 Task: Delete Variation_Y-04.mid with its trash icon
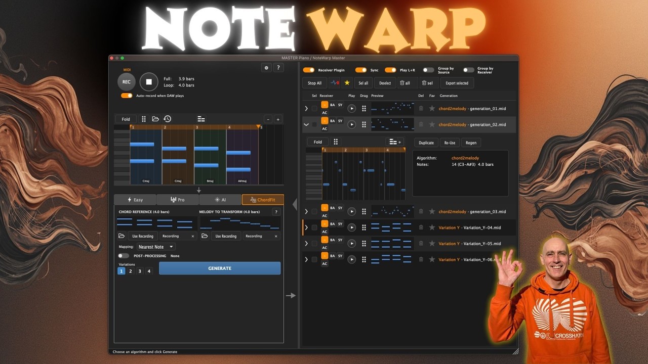pyautogui.click(x=421, y=227)
